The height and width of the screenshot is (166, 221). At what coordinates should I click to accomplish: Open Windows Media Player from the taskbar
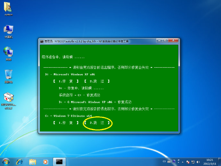(x=45, y=162)
